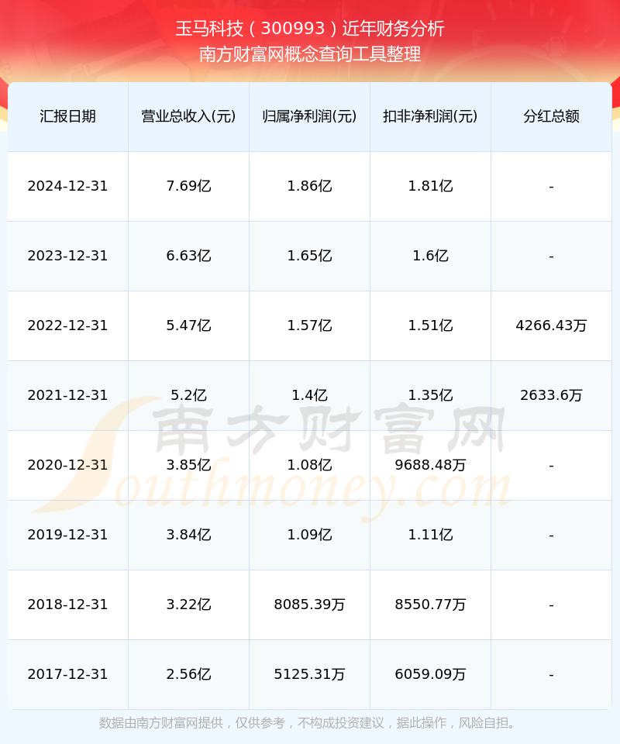The height and width of the screenshot is (744, 620).
Task: Select the 2019-12-31 date cell
Action: click(x=68, y=535)
